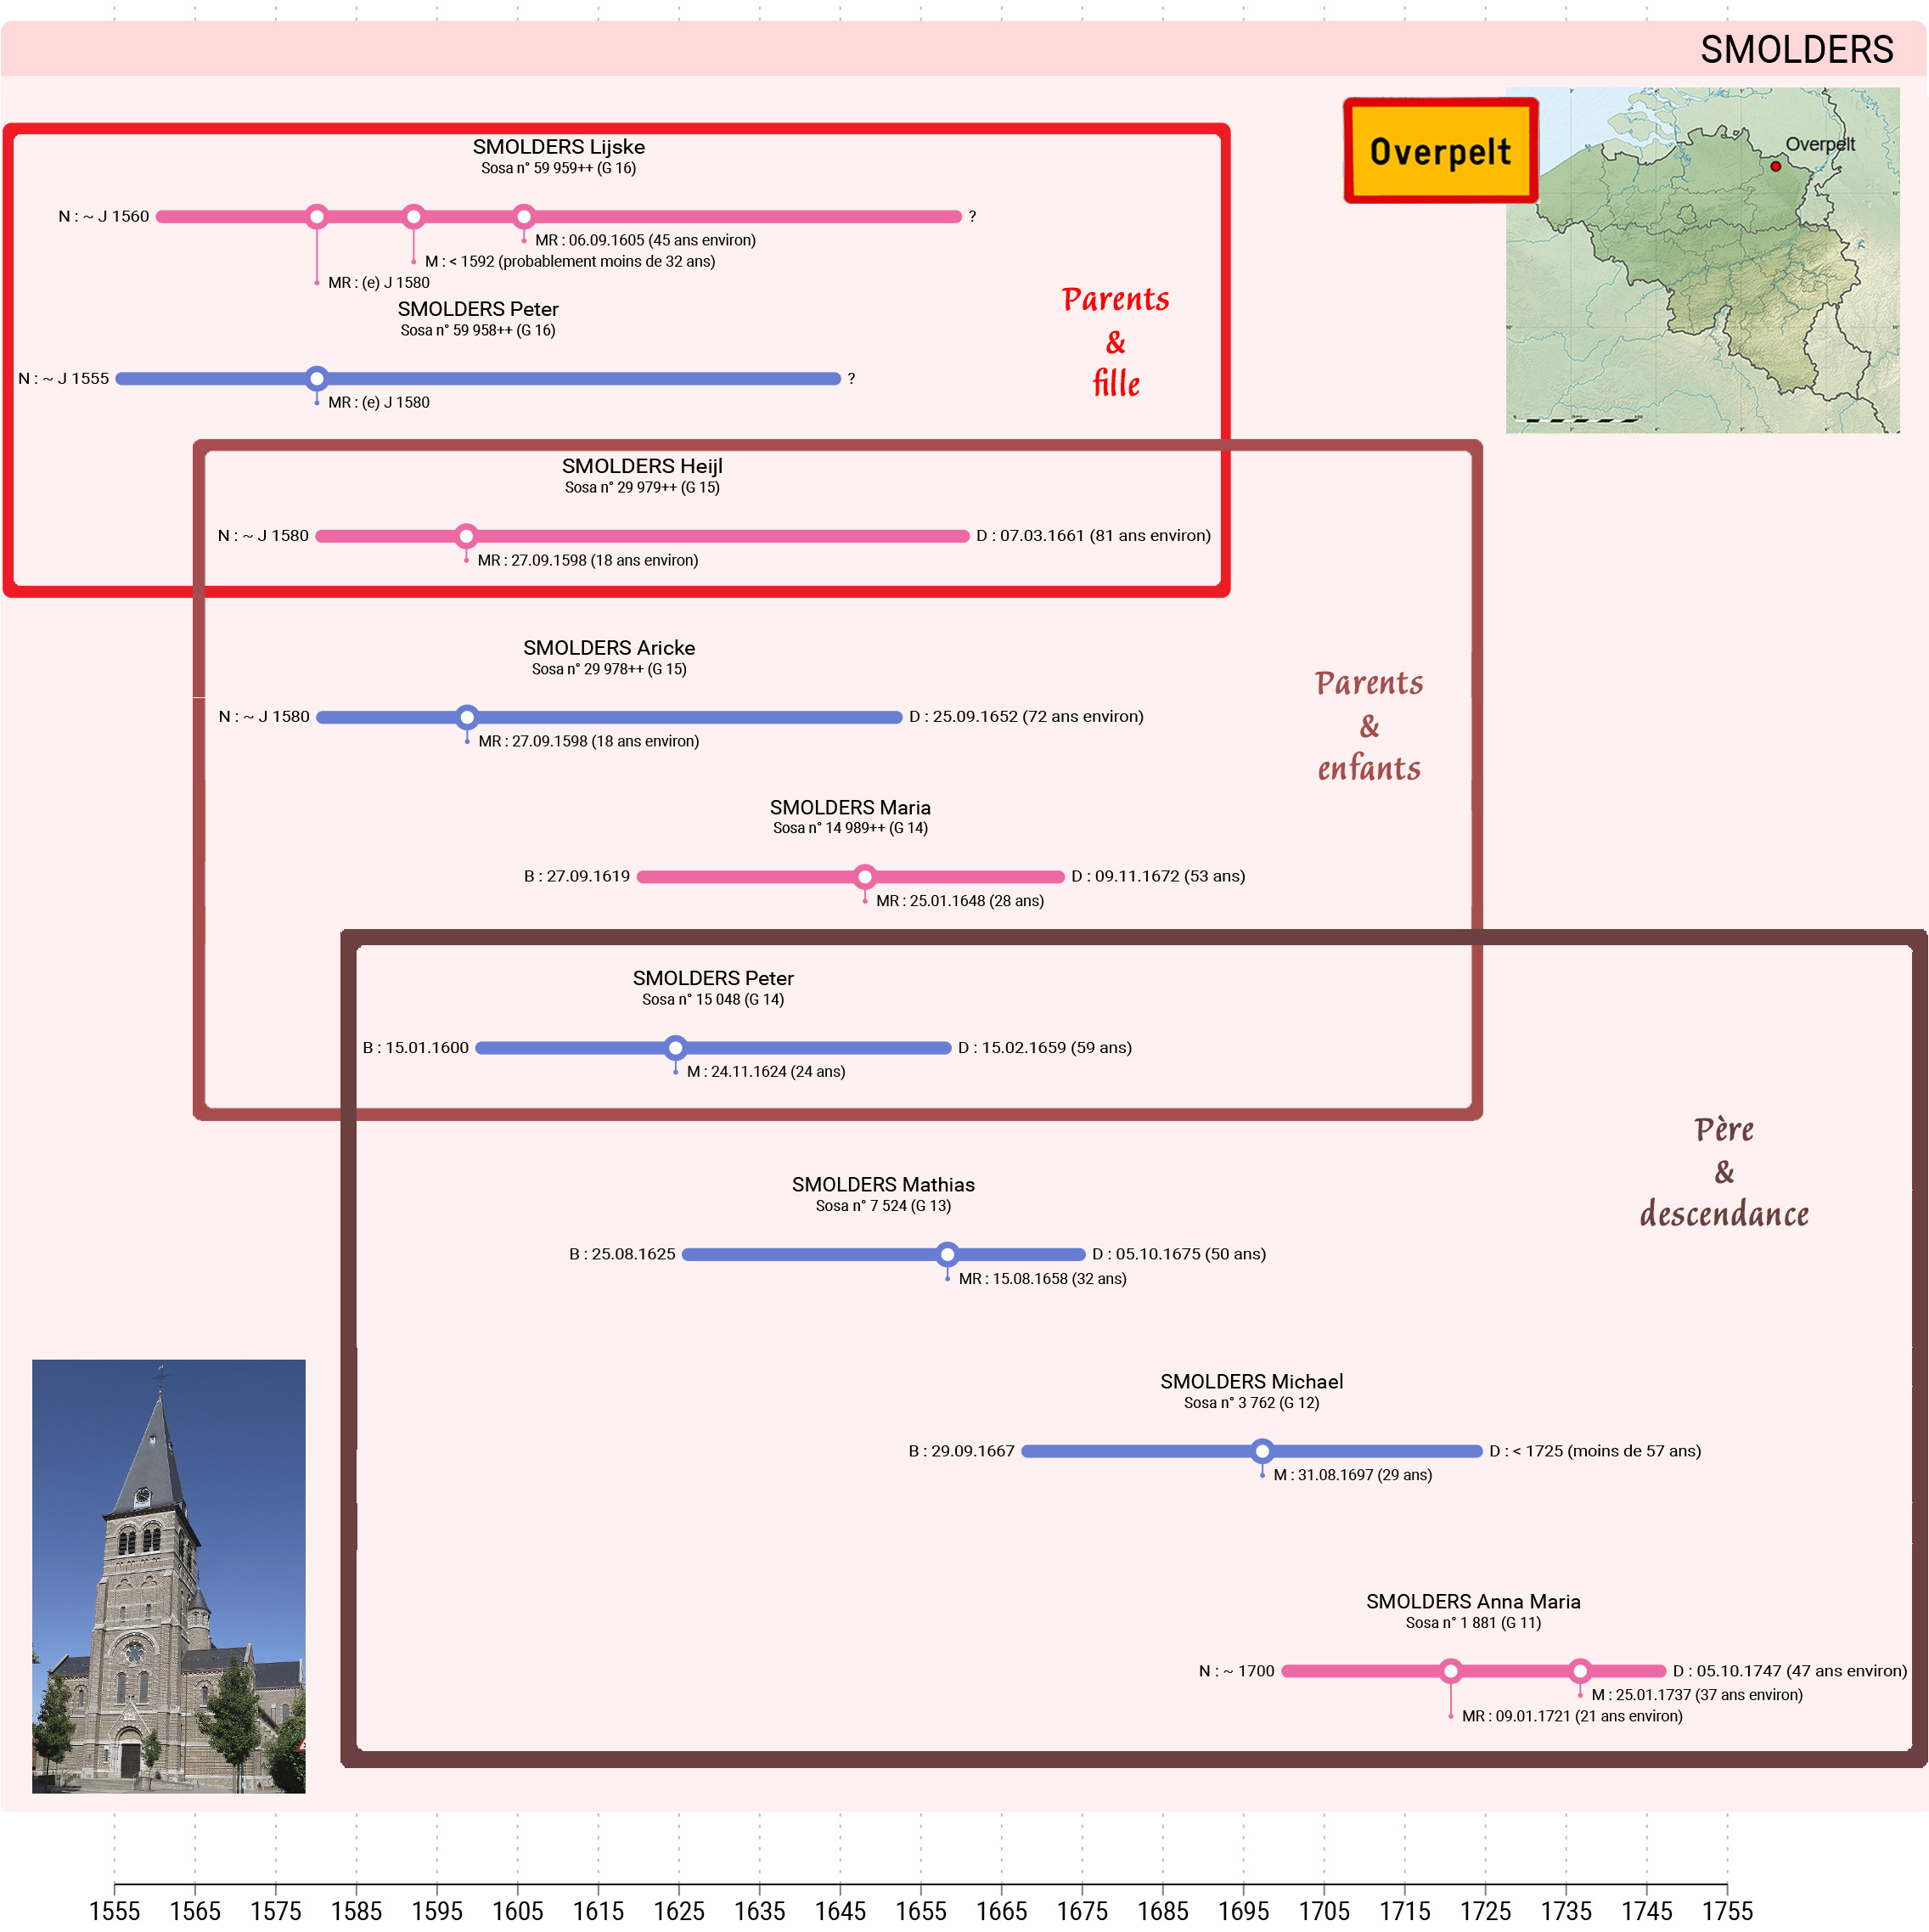Click Michael's 31.08.1697 marriage marker
This screenshot has width=1929, height=1932.
[1262, 1451]
